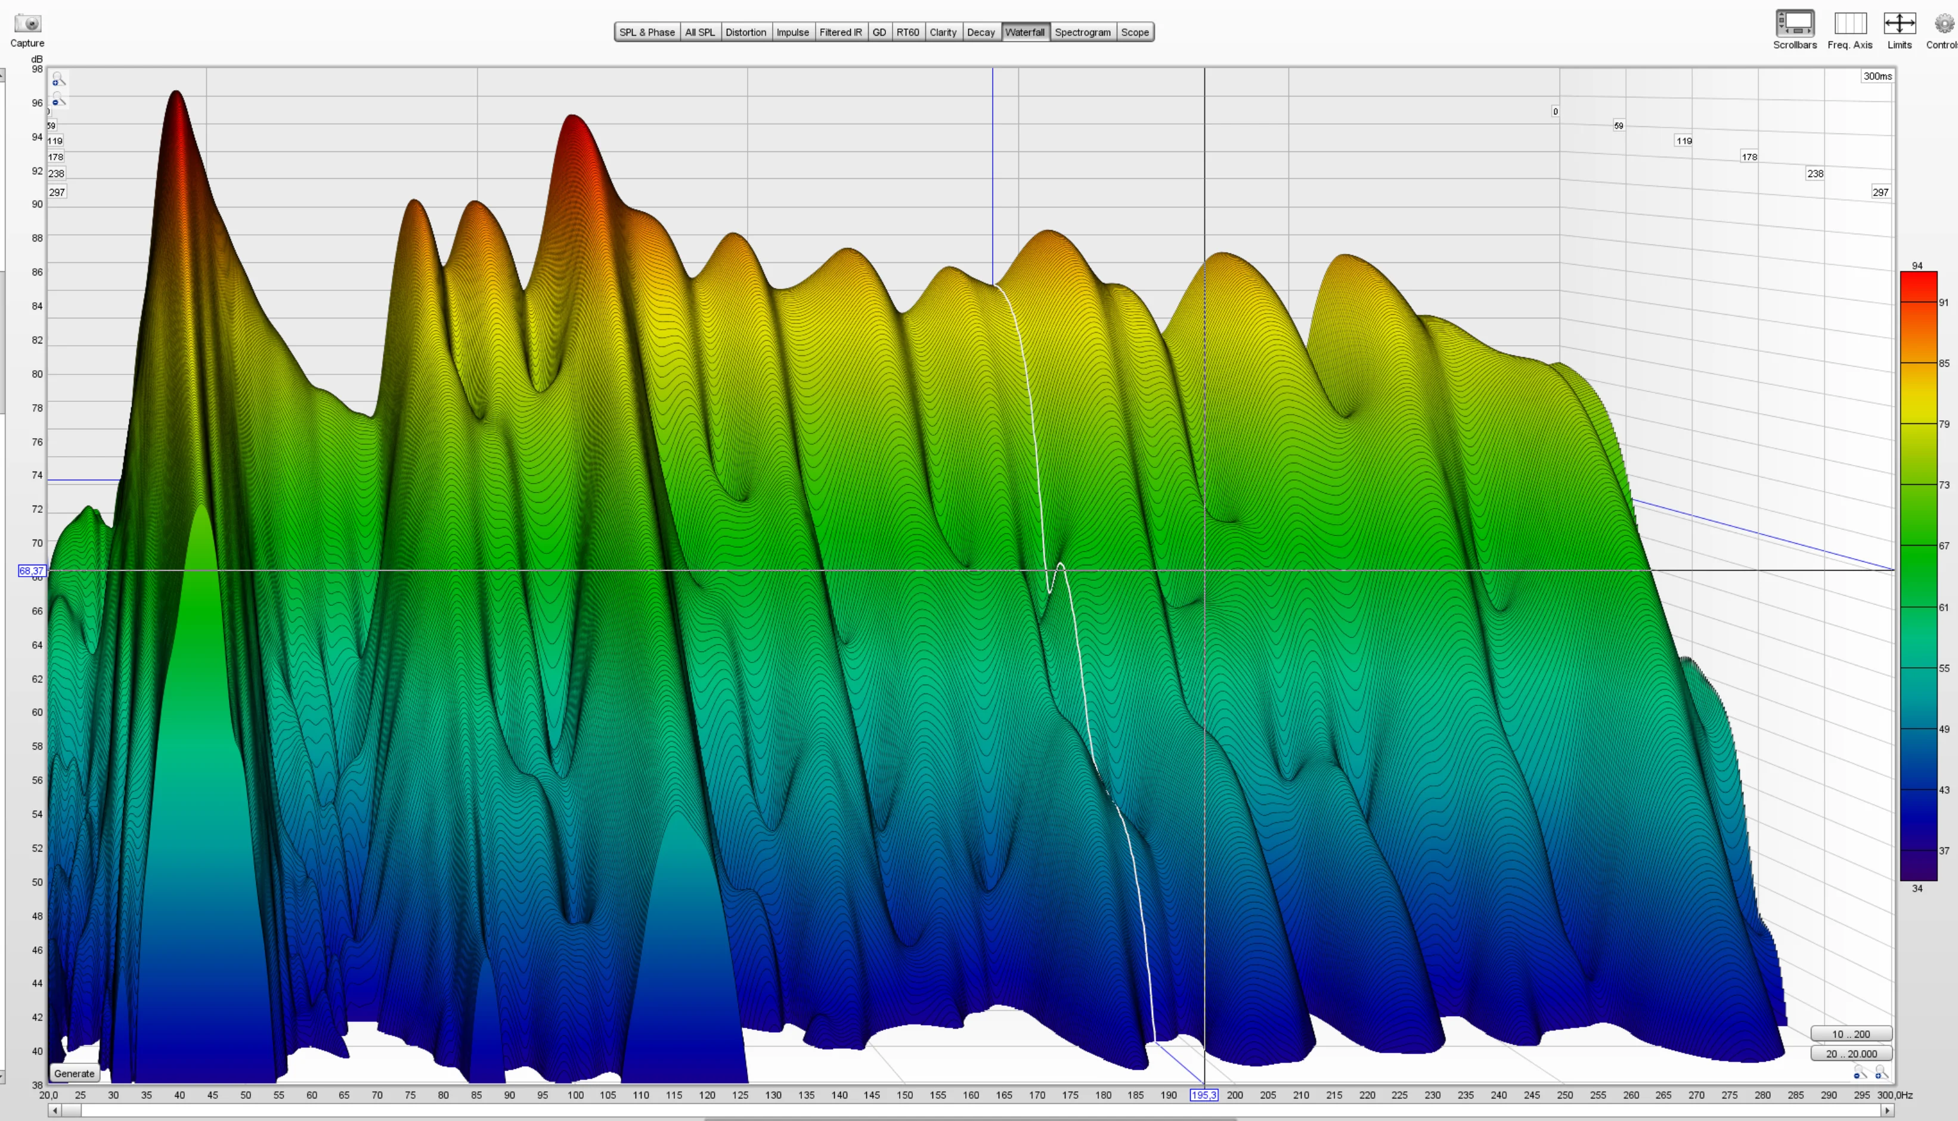Screen dimensions: 1958x1121
Task: Click the 0 ms label on right time axis
Action: (x=1555, y=112)
